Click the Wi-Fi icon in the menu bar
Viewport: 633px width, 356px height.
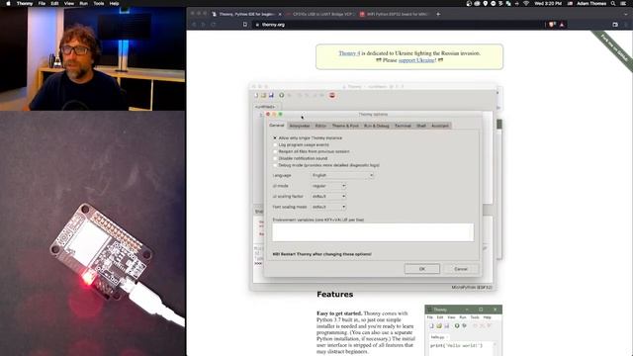(x=526, y=3)
